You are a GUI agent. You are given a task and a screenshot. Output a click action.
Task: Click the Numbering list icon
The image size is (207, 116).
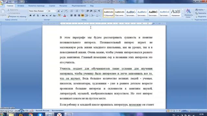pyautogui.click(x=77, y=11)
